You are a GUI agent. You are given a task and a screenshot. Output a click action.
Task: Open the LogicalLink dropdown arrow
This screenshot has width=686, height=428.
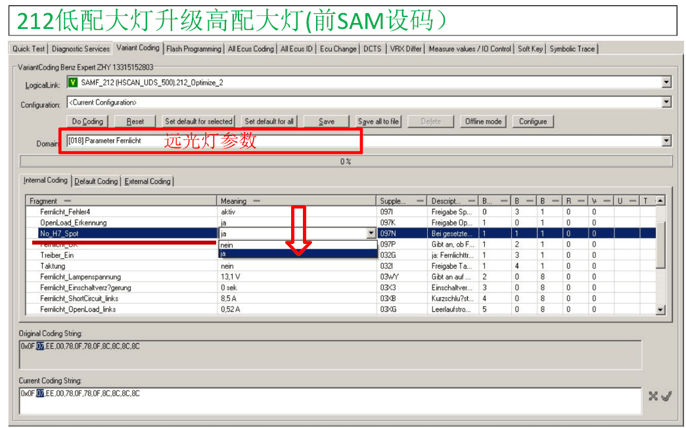[x=666, y=83]
